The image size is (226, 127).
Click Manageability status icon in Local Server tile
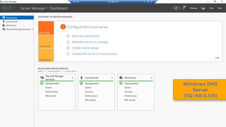[x=81, y=83]
